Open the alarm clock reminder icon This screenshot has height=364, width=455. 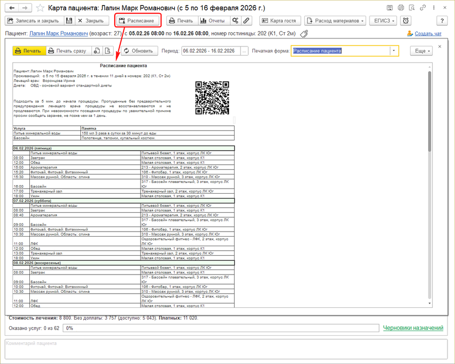click(405, 21)
